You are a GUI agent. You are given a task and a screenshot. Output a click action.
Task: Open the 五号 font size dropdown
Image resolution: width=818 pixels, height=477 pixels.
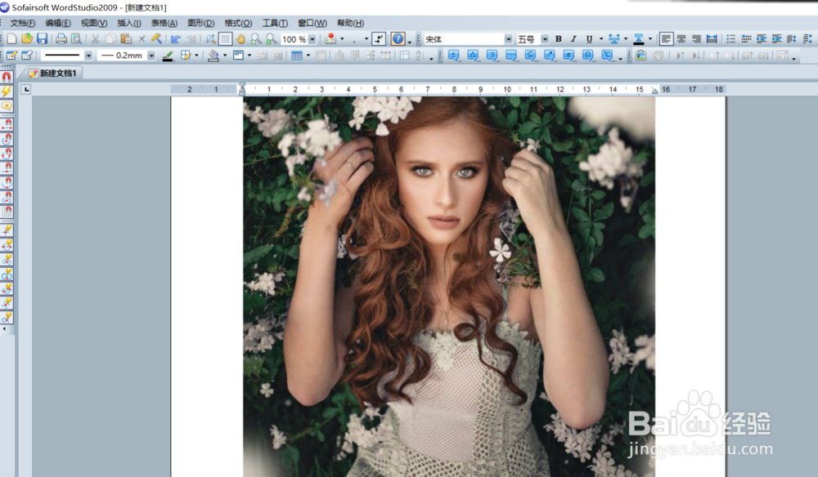click(545, 39)
